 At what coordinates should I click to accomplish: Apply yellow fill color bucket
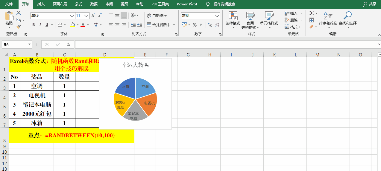coord(73,25)
